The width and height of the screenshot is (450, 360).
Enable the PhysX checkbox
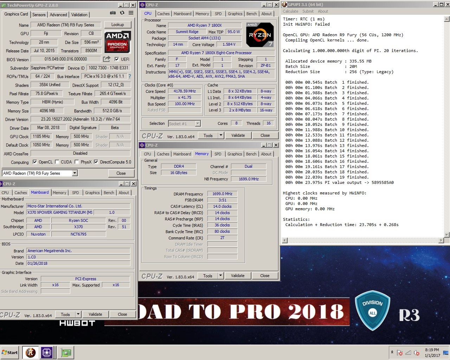pos(77,162)
